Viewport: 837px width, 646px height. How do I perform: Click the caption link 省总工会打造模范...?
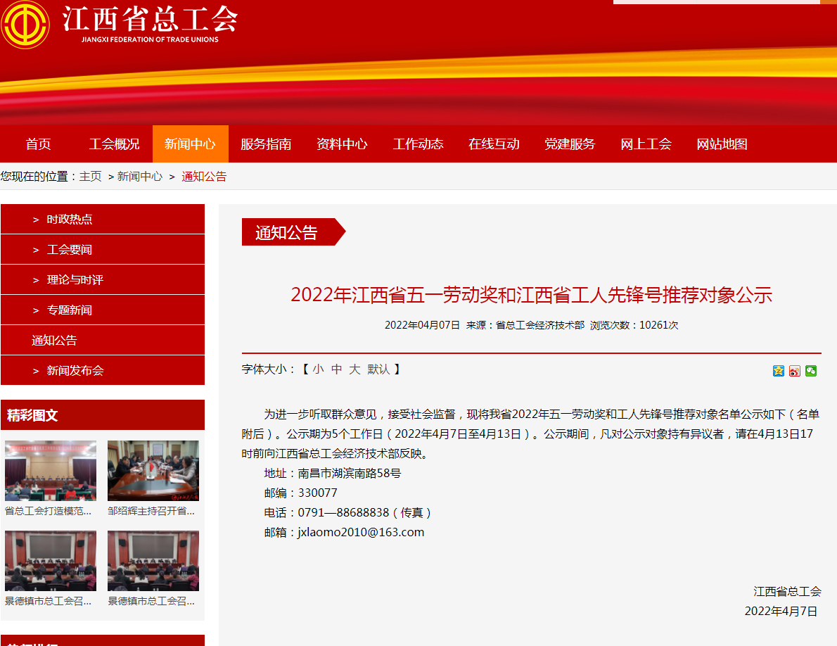point(48,512)
